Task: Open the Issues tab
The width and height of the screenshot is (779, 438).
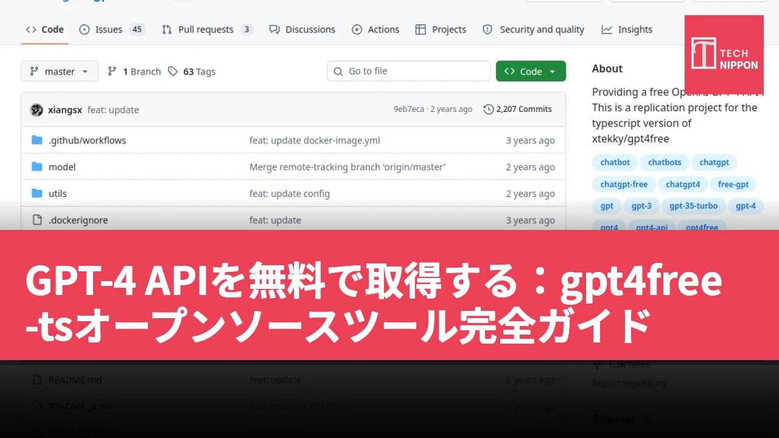Action: click(113, 29)
